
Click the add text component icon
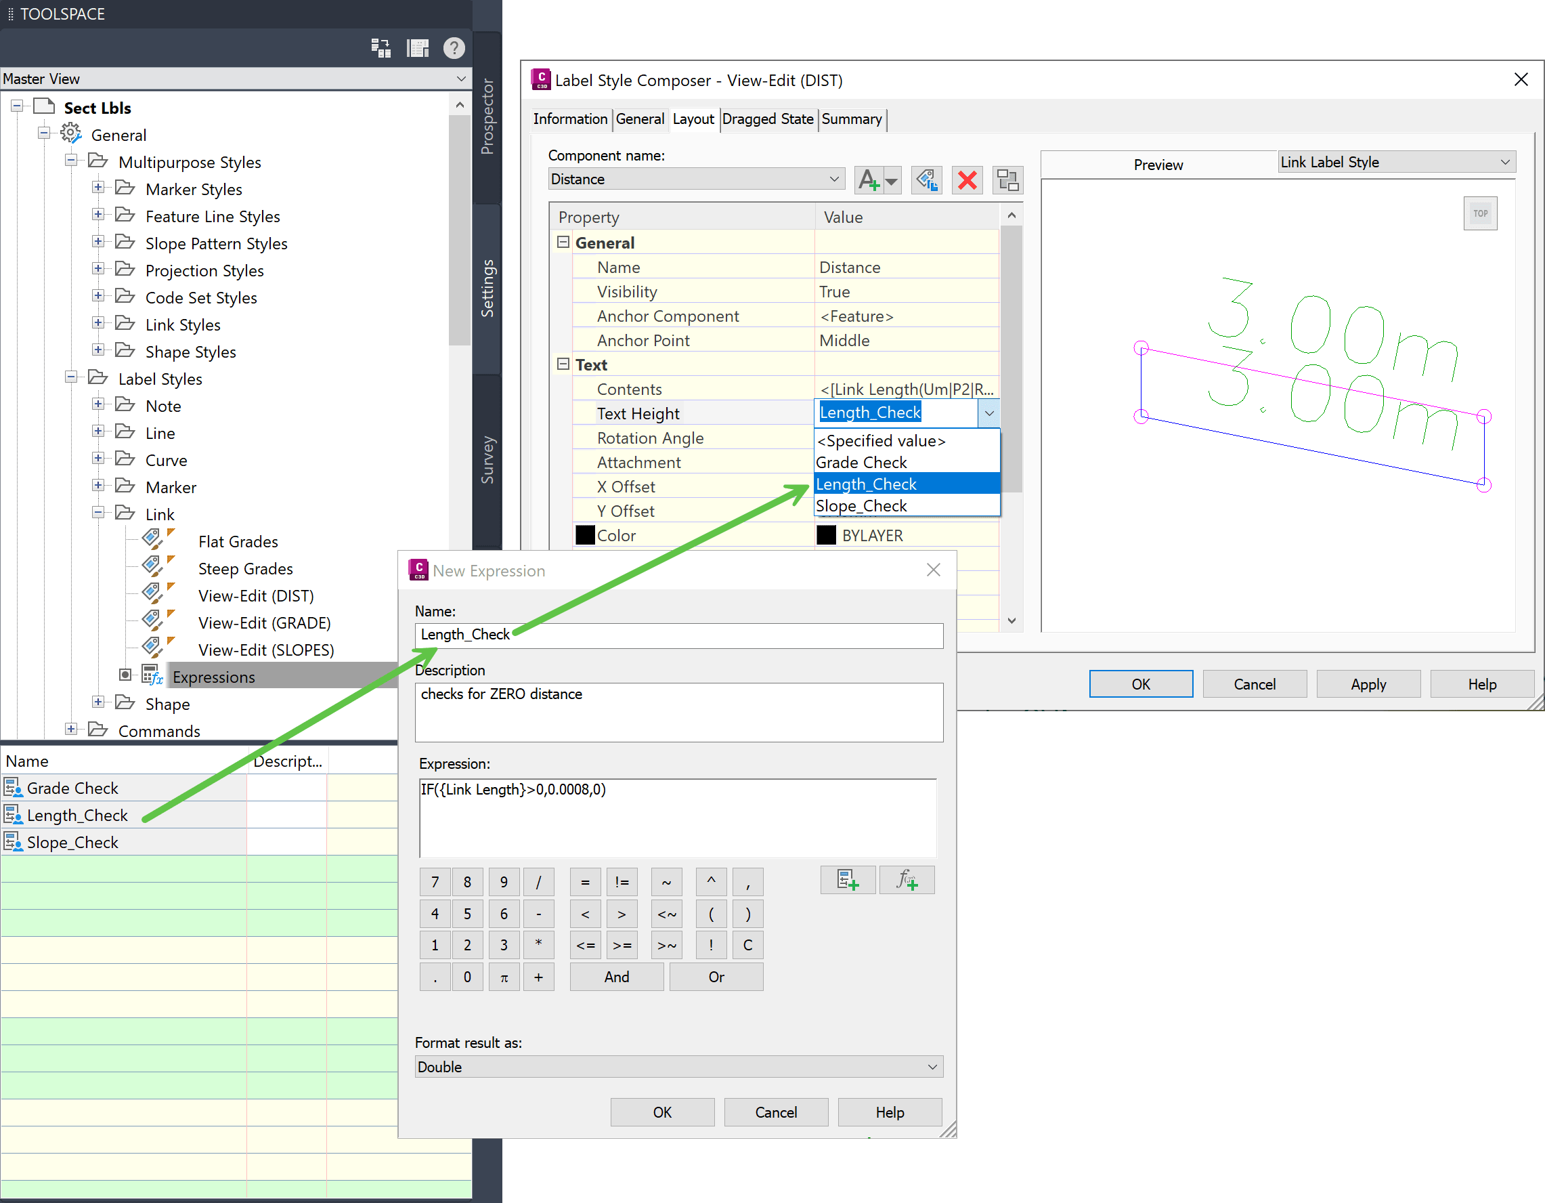click(869, 180)
